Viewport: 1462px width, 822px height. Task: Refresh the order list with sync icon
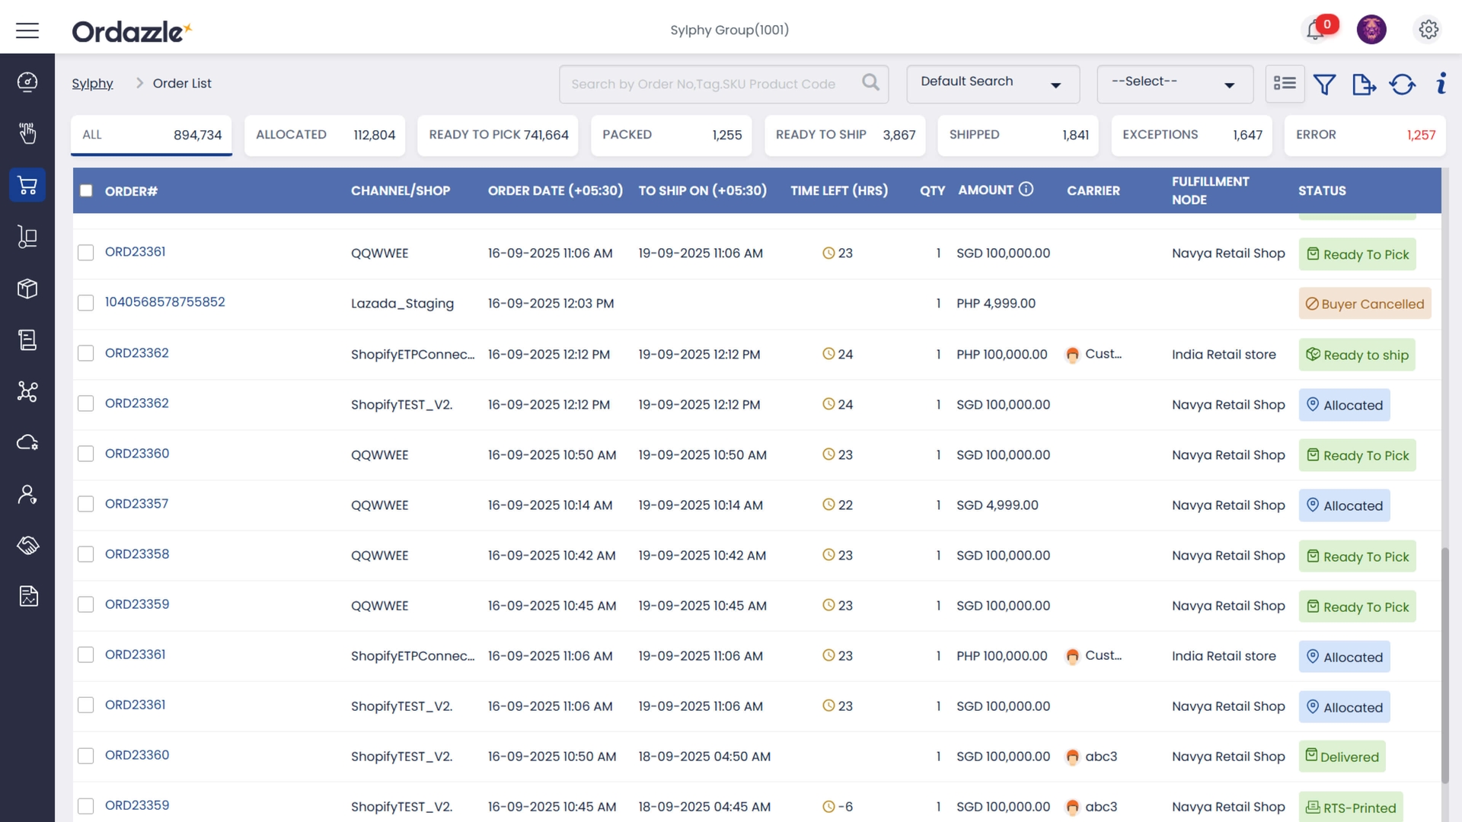pos(1403,84)
